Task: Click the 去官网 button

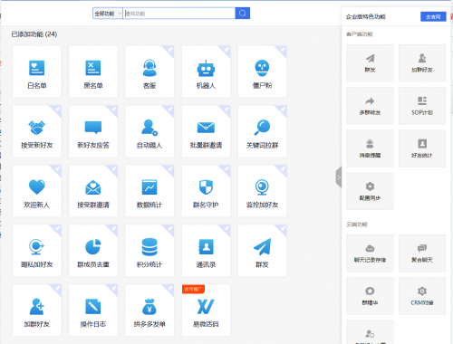Action: [x=433, y=17]
